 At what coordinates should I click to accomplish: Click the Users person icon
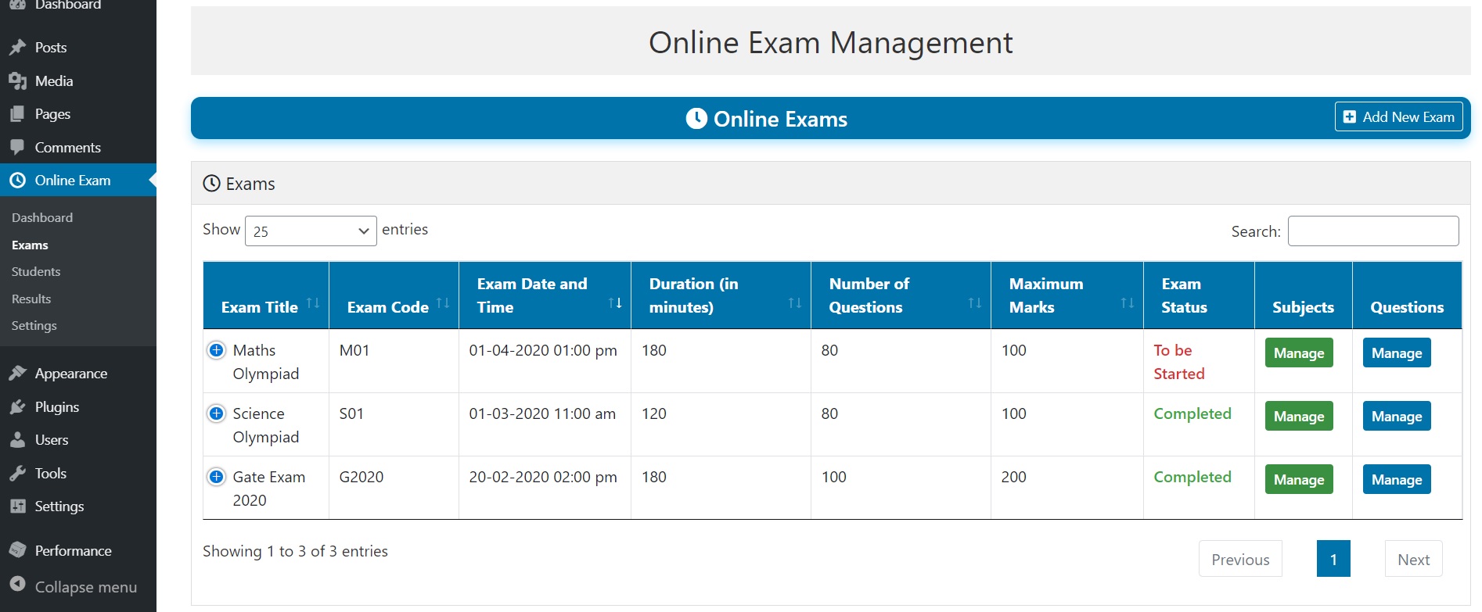click(17, 440)
